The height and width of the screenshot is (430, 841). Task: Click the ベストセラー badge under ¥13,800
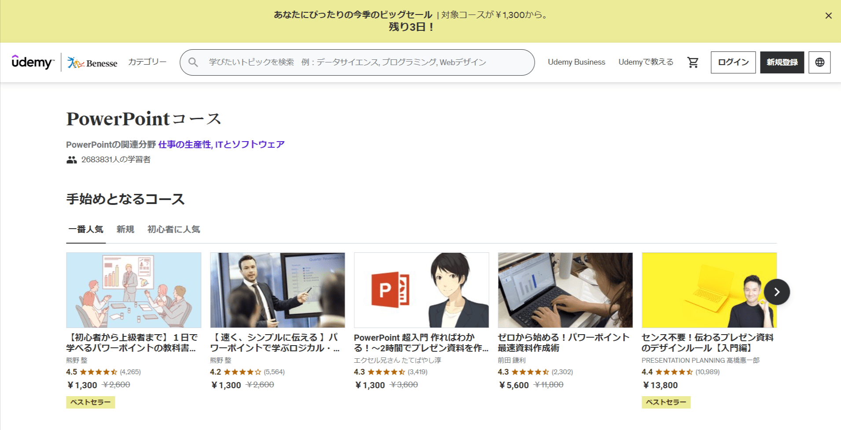666,402
